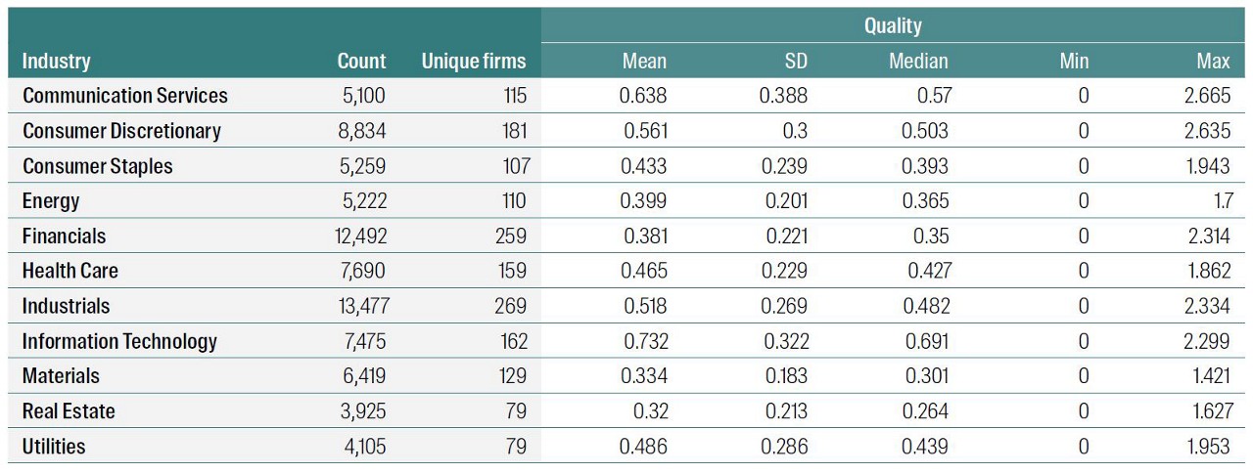Screen dimensions: 1253x473
Task: Click the Industry column header
Action: click(57, 61)
